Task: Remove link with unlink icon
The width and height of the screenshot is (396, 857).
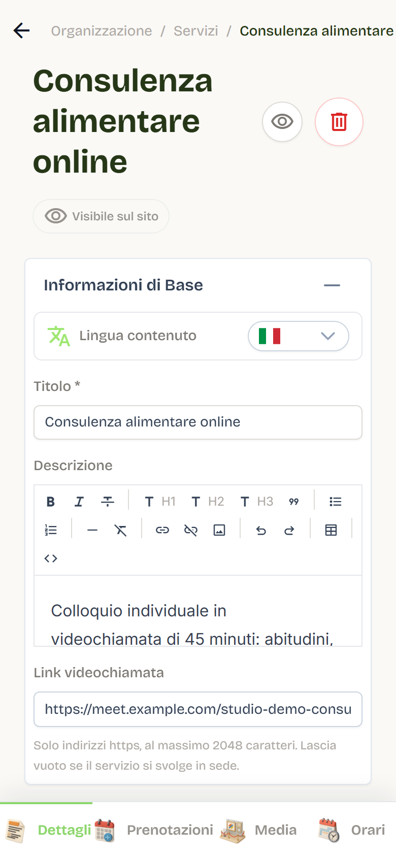Action: (191, 530)
